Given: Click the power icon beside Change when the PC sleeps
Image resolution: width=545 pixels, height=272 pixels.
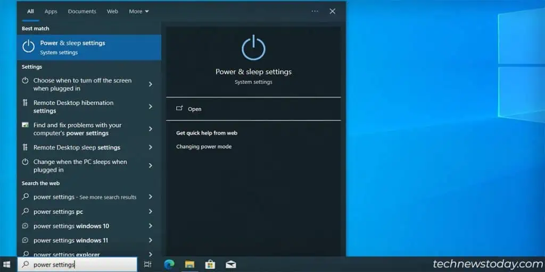Looking at the screenshot, I should (25, 161).
